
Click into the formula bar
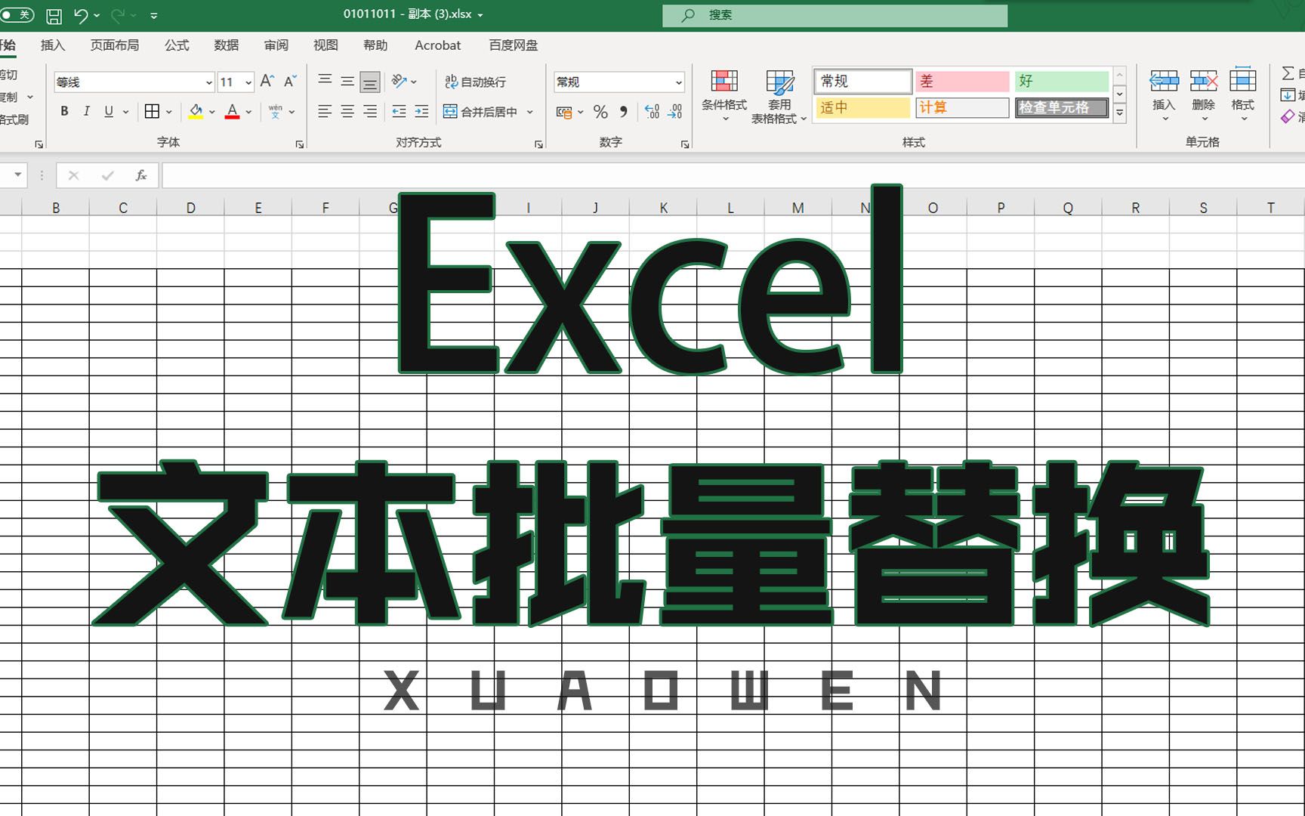click(733, 176)
